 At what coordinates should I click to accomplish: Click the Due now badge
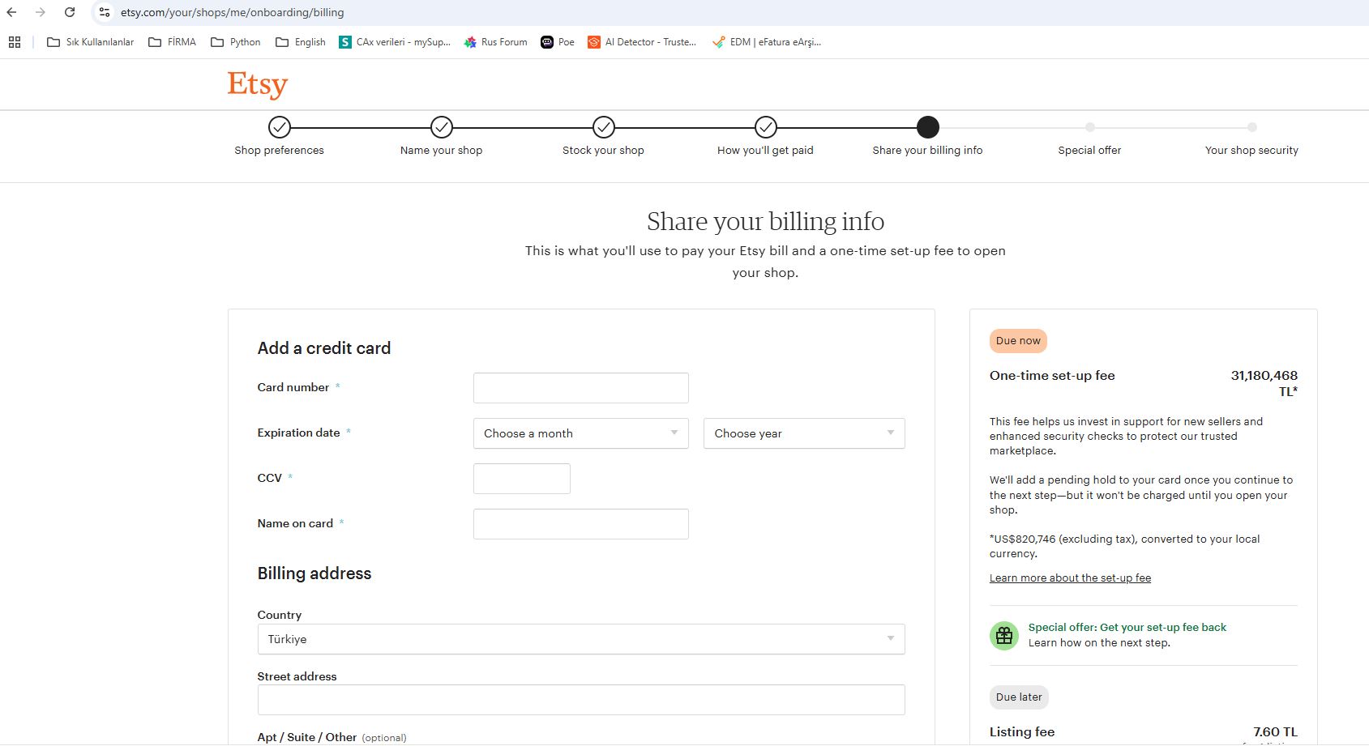tap(1018, 341)
